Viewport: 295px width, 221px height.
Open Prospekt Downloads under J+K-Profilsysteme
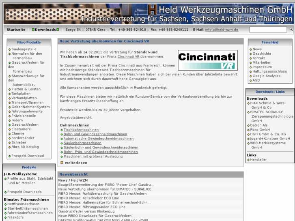click(24, 192)
